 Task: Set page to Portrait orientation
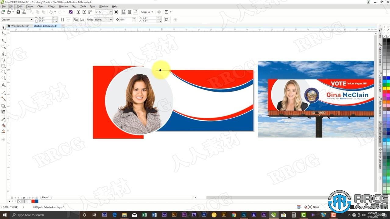(x=62, y=19)
